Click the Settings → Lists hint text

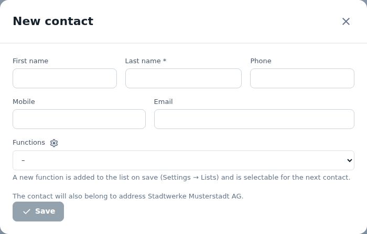190,178
